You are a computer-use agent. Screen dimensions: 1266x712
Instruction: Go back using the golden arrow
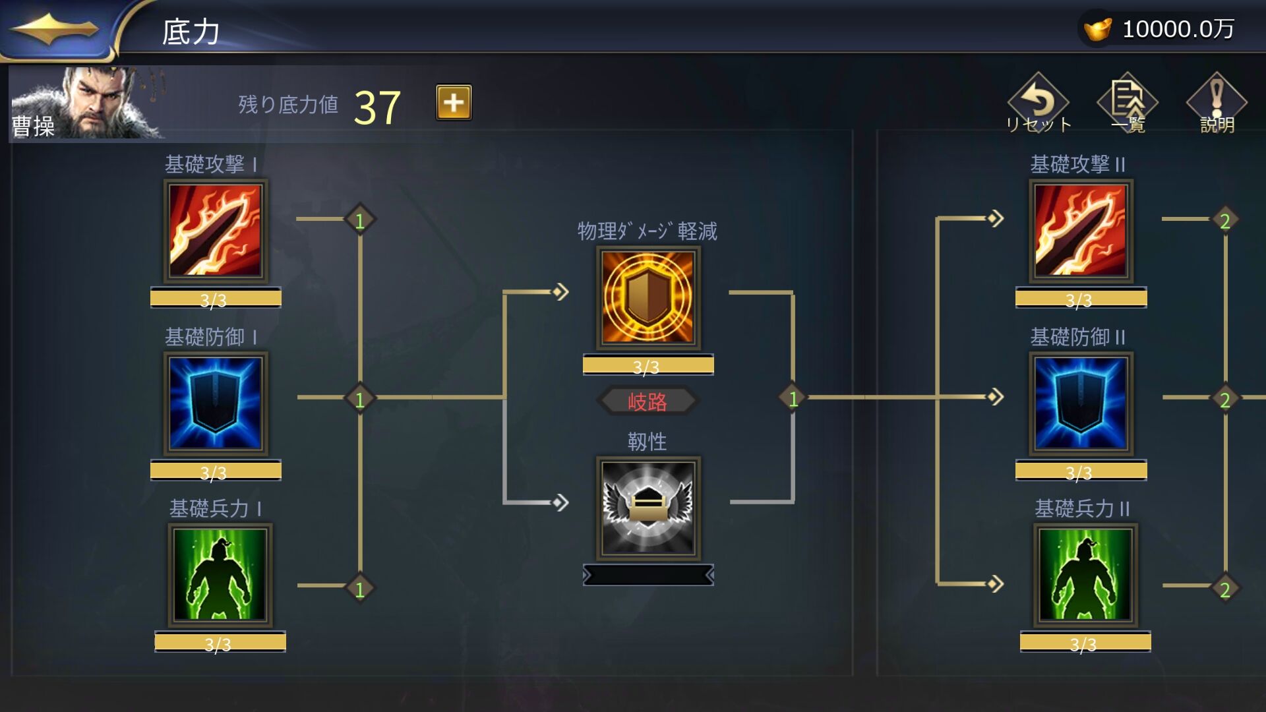(x=54, y=29)
